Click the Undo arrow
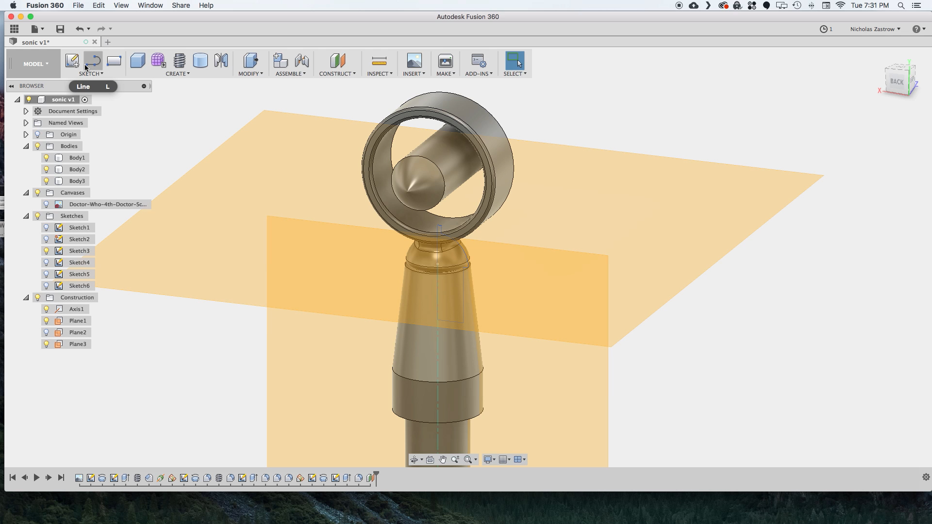This screenshot has width=932, height=524. pyautogui.click(x=80, y=29)
